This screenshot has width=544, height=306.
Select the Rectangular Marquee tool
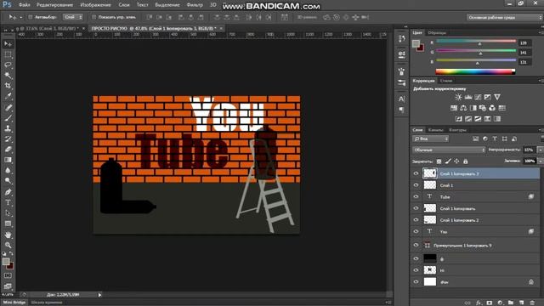click(x=8, y=54)
